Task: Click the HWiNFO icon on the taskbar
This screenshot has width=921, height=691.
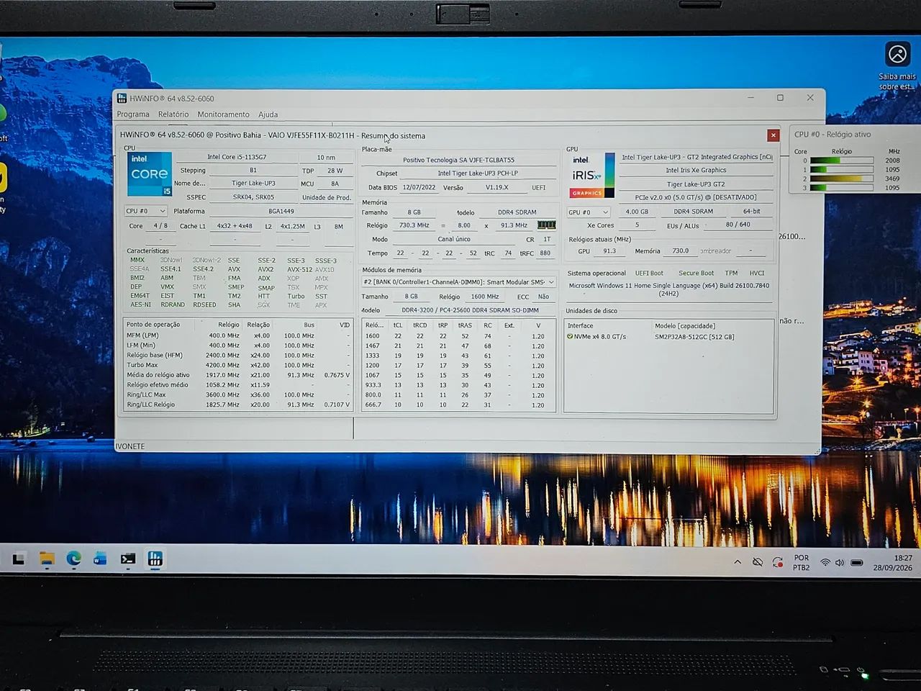Action: click(155, 559)
